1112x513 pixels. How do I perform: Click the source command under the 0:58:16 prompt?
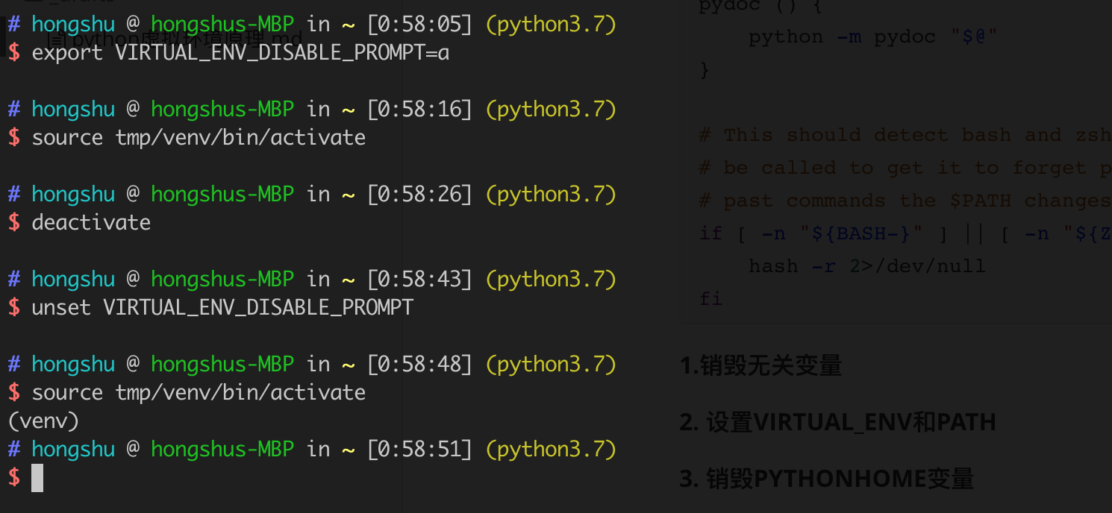click(x=199, y=138)
